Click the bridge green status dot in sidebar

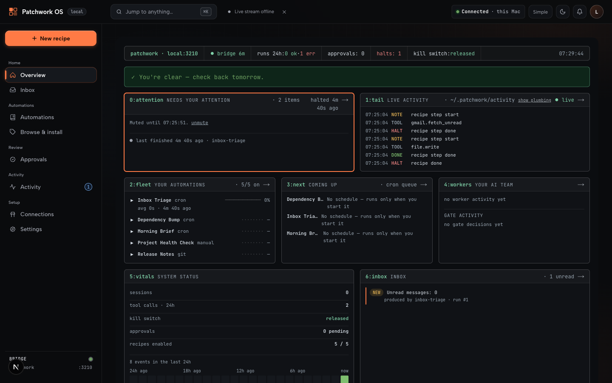coord(91,359)
